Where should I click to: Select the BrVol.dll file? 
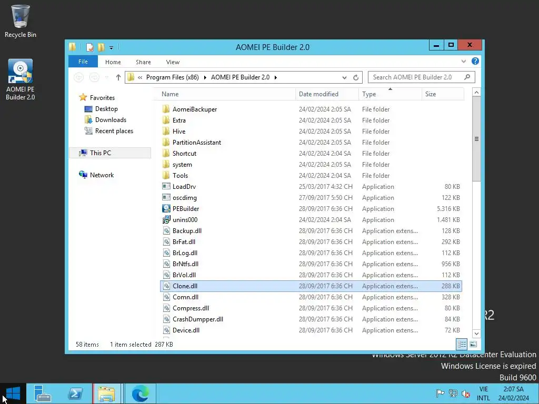click(311, 275)
